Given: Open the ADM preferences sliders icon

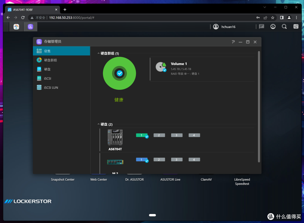Looking at the screenshot, I should pos(296,27).
